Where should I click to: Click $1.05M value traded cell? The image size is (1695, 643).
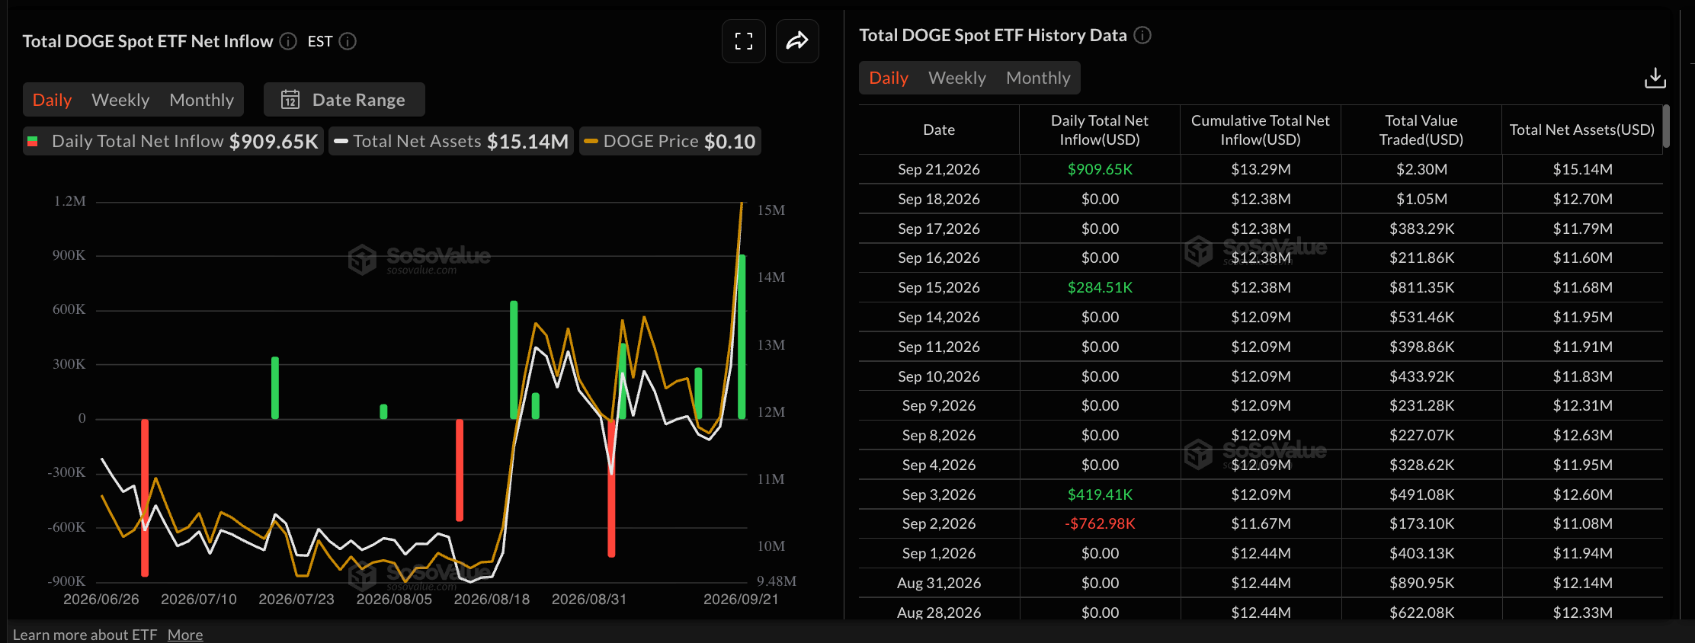click(x=1421, y=199)
